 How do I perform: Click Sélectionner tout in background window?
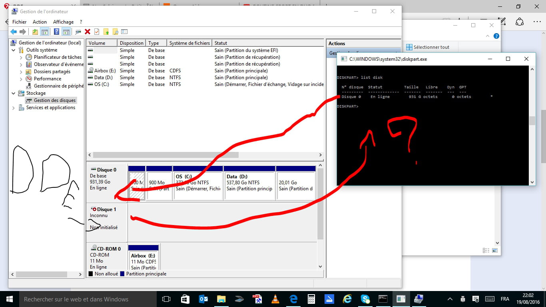[428, 47]
